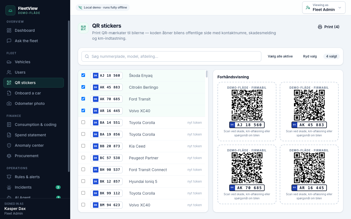This screenshot has height=219, width=351.
Task: Go to Vehicles in the sidebar
Action: 33,62
